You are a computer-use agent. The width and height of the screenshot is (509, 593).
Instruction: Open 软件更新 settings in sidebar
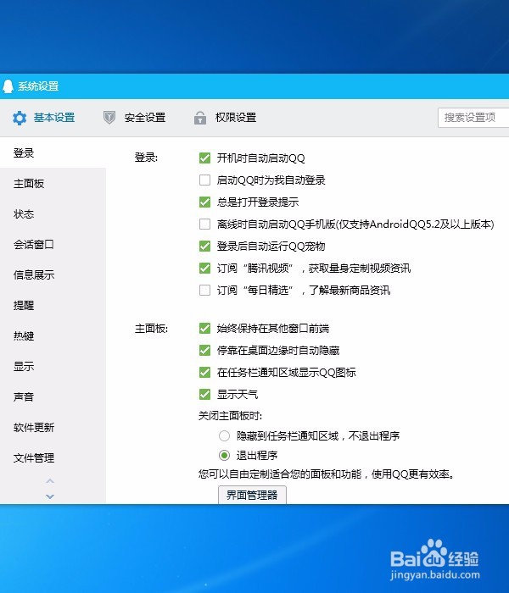(x=34, y=427)
